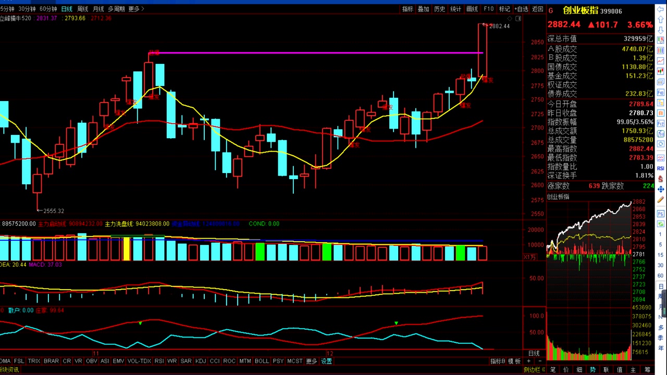Click the orange book sidebar icon
This screenshot has width=667, height=375.
point(661,113)
